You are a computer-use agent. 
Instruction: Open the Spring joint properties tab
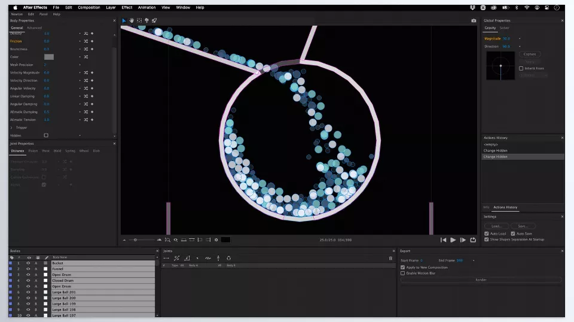click(70, 151)
